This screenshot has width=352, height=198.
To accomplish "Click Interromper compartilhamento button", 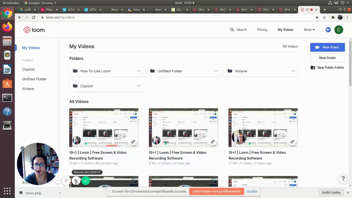I will 216,191.
